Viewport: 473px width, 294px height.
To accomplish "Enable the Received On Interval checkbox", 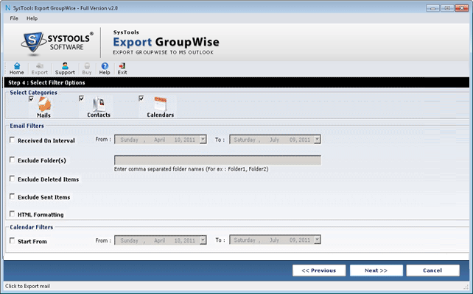I will (12, 140).
